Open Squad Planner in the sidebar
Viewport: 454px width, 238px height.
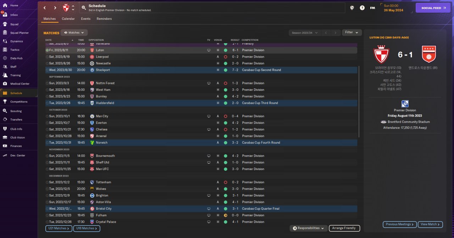pos(20,33)
